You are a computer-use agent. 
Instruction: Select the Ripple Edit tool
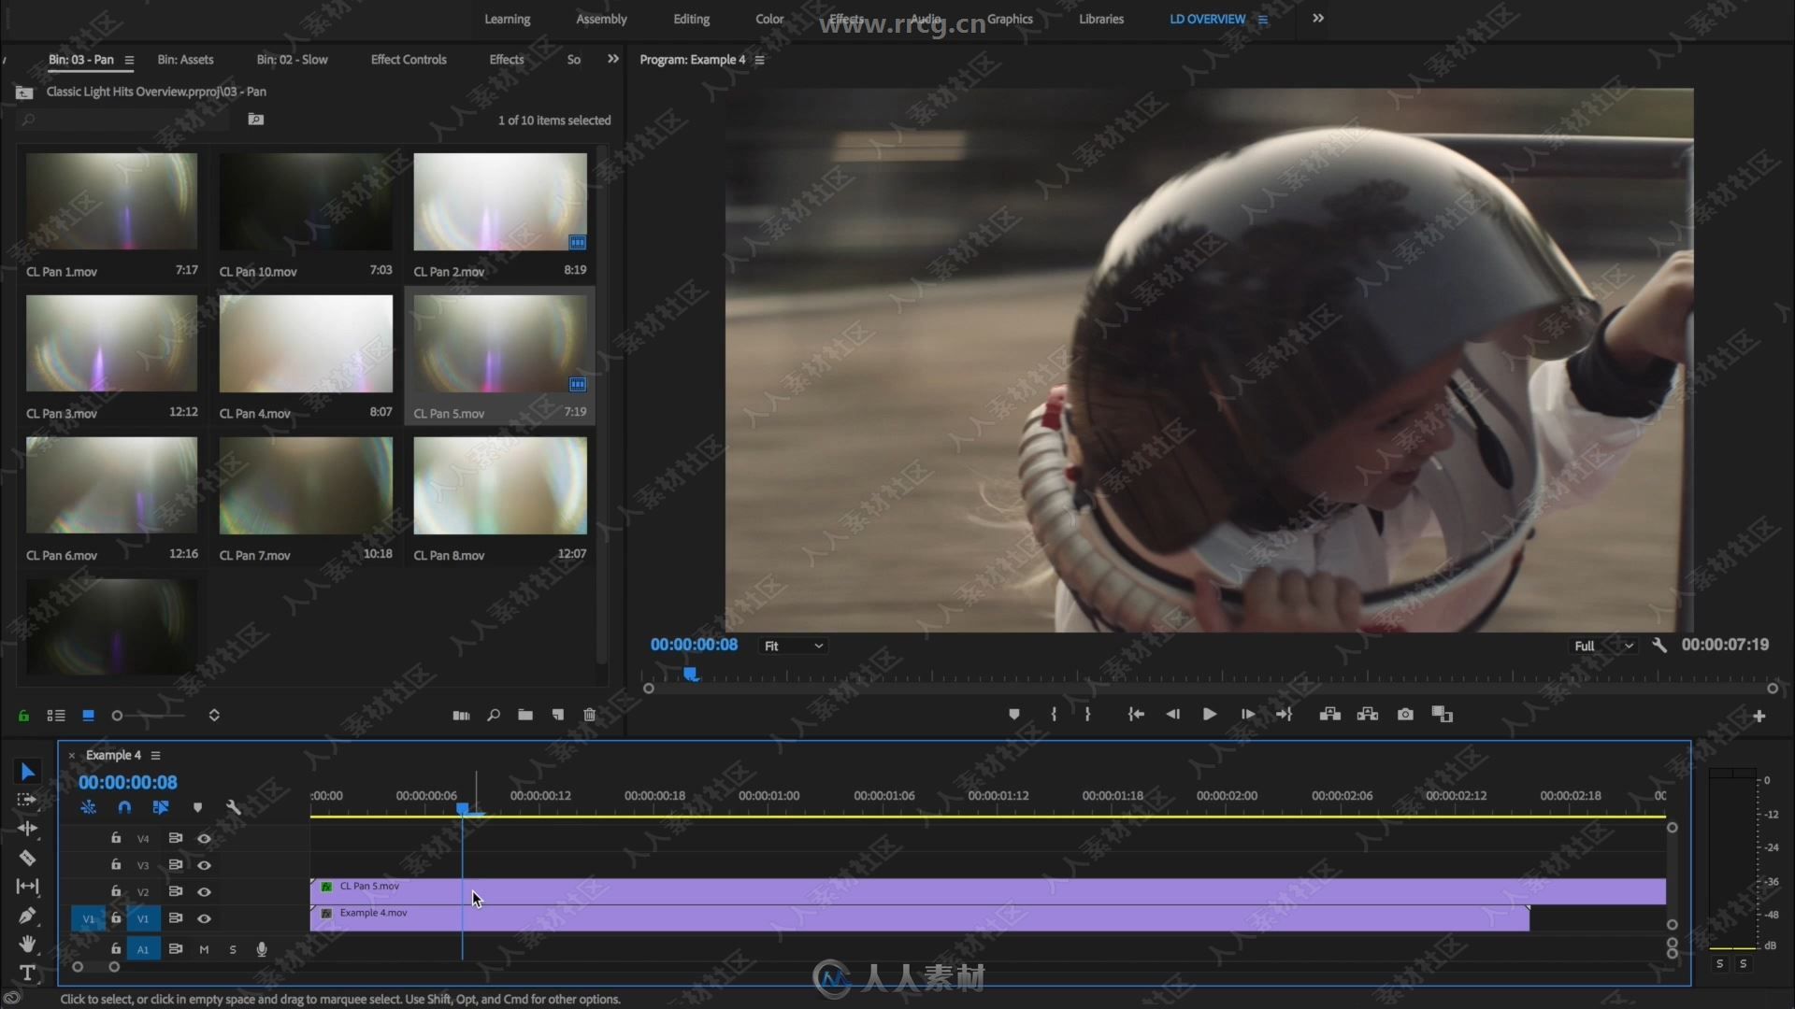pos(27,828)
